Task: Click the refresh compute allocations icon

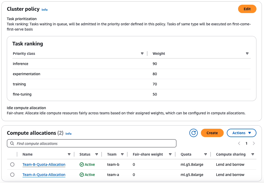Action: [194, 133]
